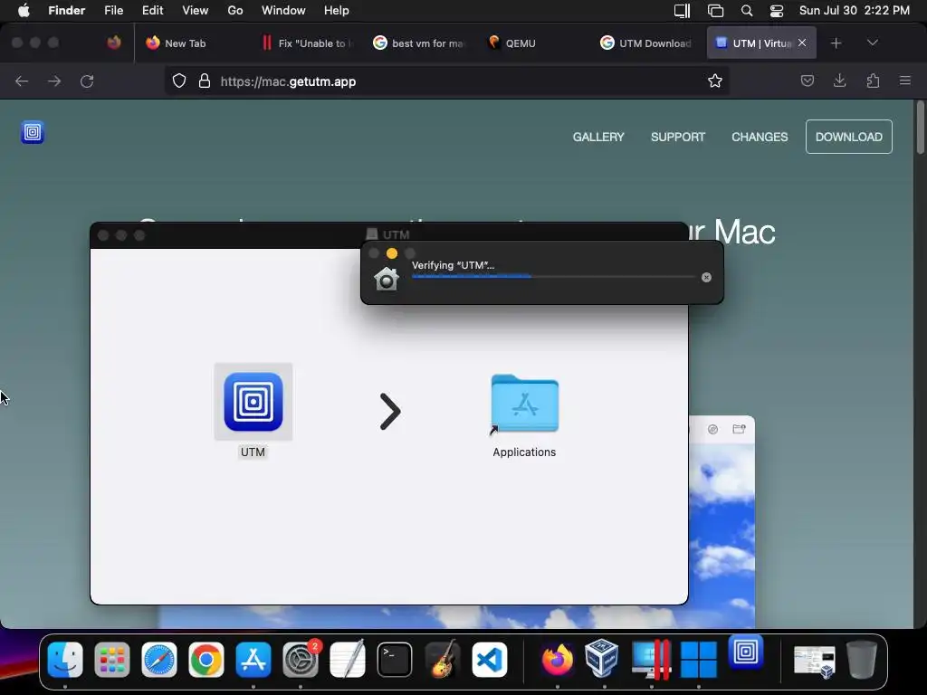Switch to the Fix "Unable to" tab
Image resolution: width=927 pixels, height=695 pixels.
click(308, 43)
